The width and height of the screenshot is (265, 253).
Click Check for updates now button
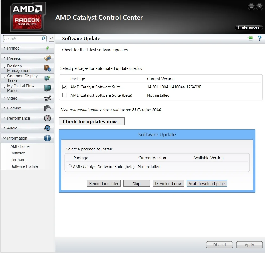point(92,121)
